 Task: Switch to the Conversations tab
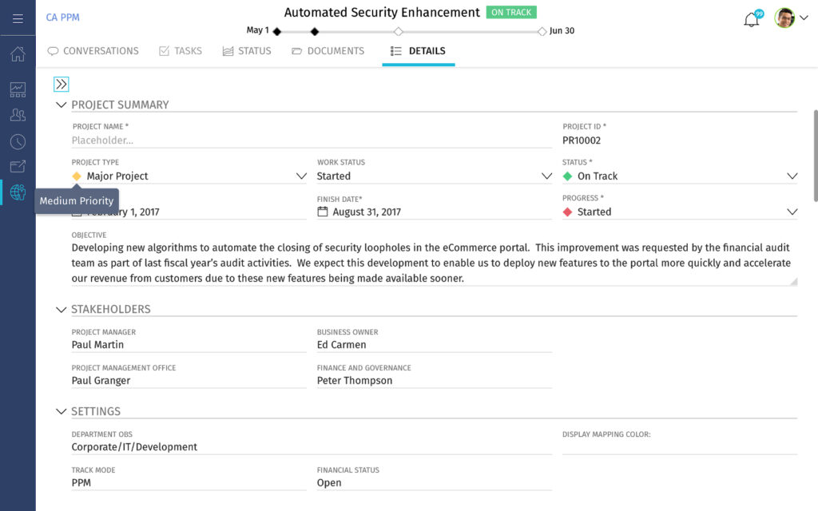pos(93,51)
